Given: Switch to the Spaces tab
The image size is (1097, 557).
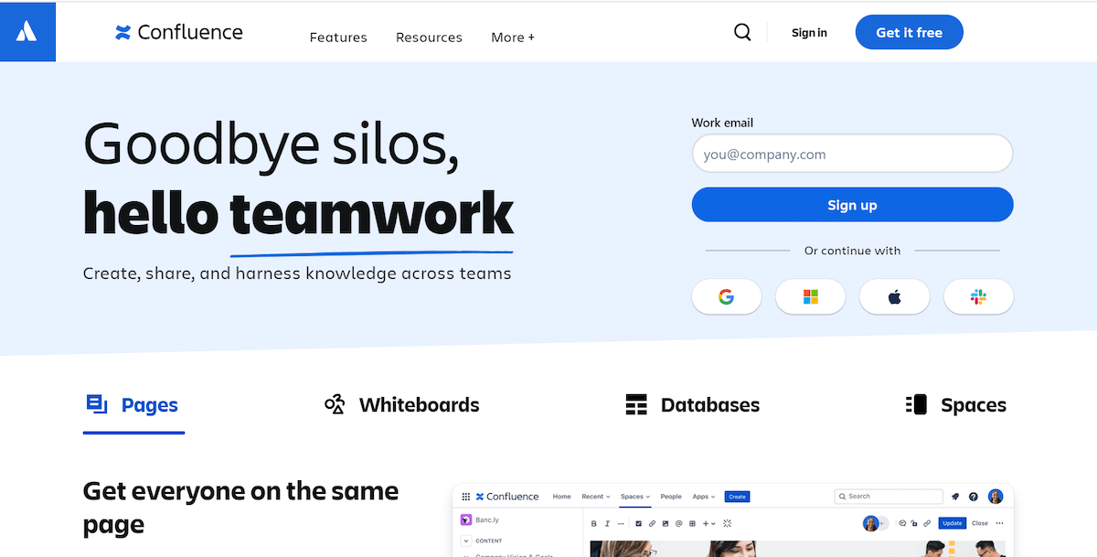Looking at the screenshot, I should (956, 405).
